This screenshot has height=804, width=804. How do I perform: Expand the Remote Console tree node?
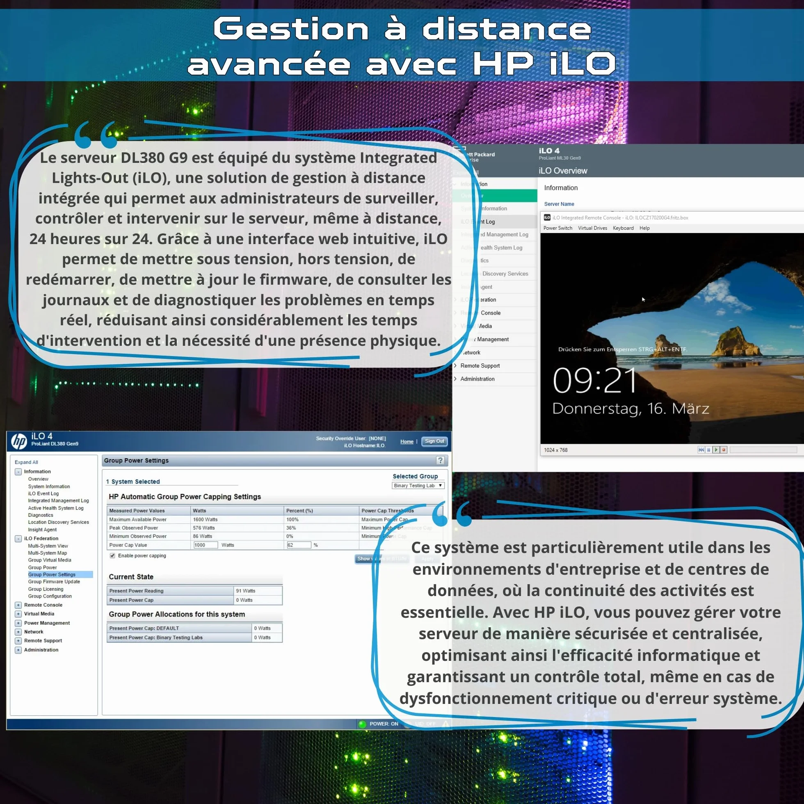[18, 605]
